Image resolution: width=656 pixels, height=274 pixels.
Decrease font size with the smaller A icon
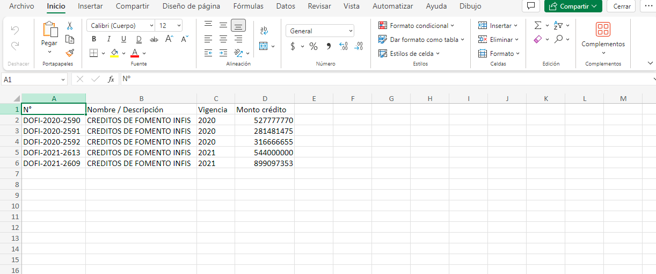pos(184,39)
